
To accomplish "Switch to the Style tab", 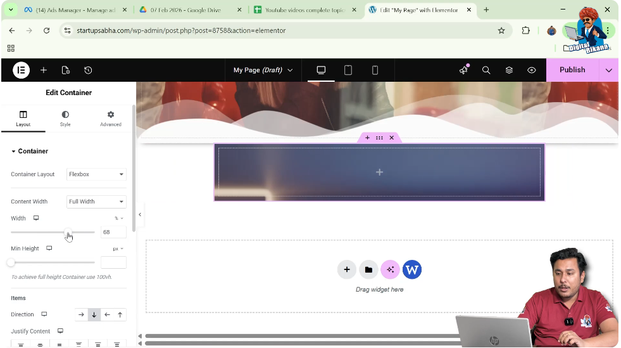I will pos(65,119).
